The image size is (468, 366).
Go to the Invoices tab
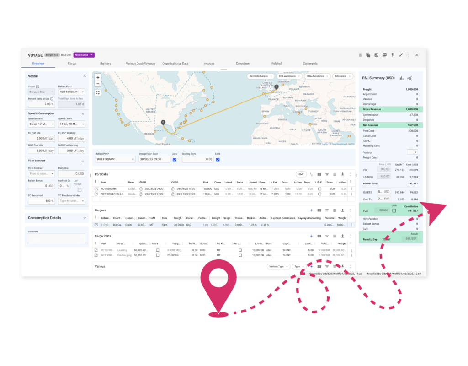[x=209, y=63]
